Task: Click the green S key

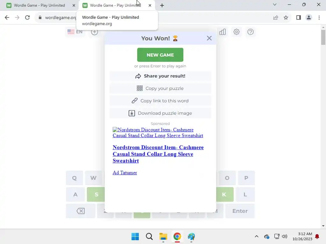Action: 96,194
